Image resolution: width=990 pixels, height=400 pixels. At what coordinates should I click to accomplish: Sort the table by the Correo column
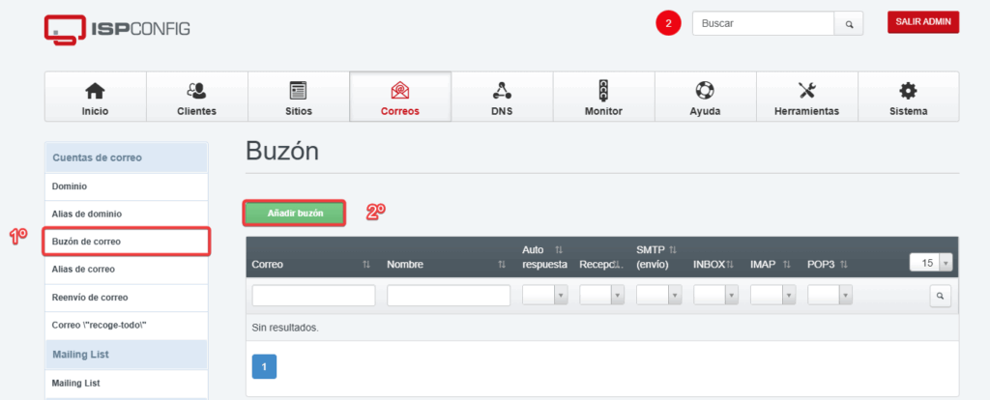pyautogui.click(x=366, y=265)
